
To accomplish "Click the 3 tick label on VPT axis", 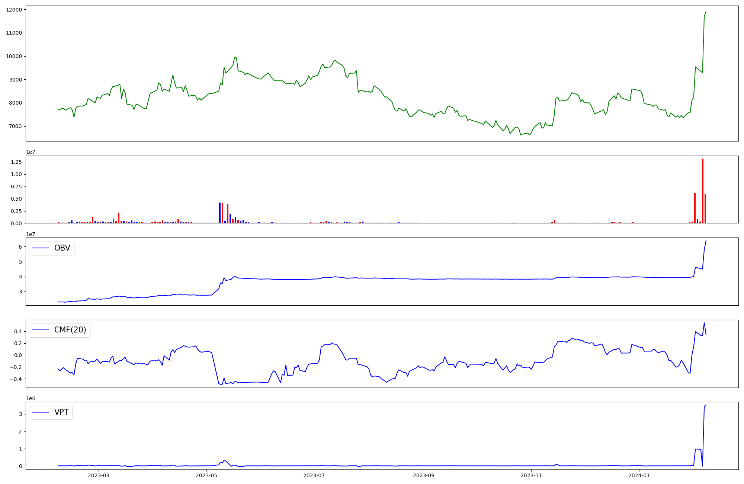I will (20, 414).
